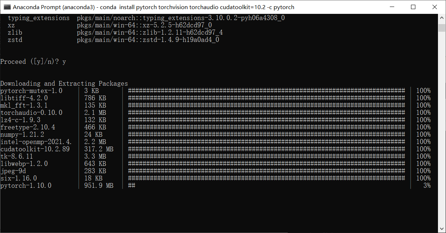Screen dimensions: 446x233
Task: Click the 643 KB size of libwebp
Action: click(95, 164)
